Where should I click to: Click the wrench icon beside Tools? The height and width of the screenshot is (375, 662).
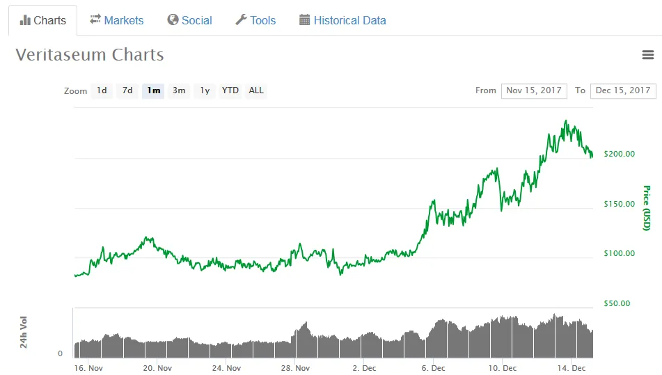[241, 19]
